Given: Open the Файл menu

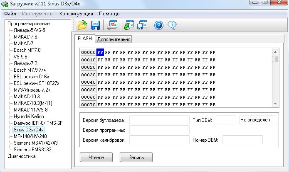Looking at the screenshot, I should pyautogui.click(x=10, y=14).
